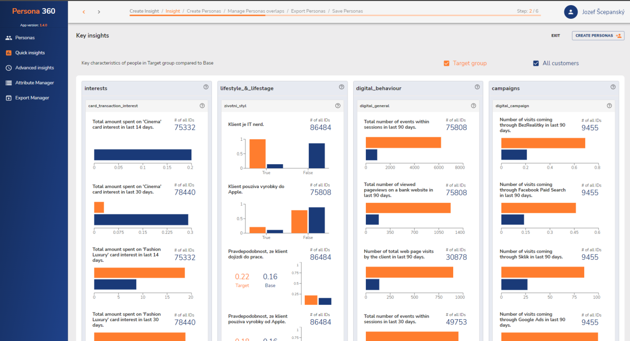The width and height of the screenshot is (630, 341).
Task: Go back with the left arrow
Action: click(x=84, y=12)
